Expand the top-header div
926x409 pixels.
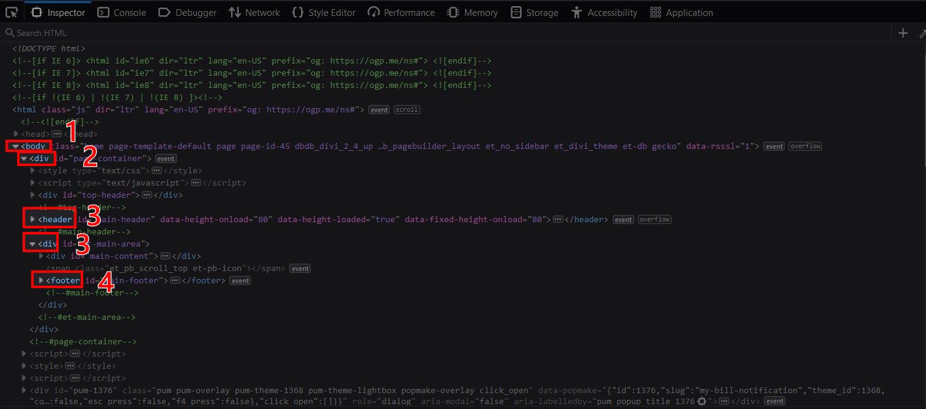tap(33, 195)
